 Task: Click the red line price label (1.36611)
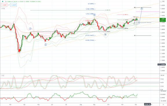pyautogui.click(x=126, y=14)
